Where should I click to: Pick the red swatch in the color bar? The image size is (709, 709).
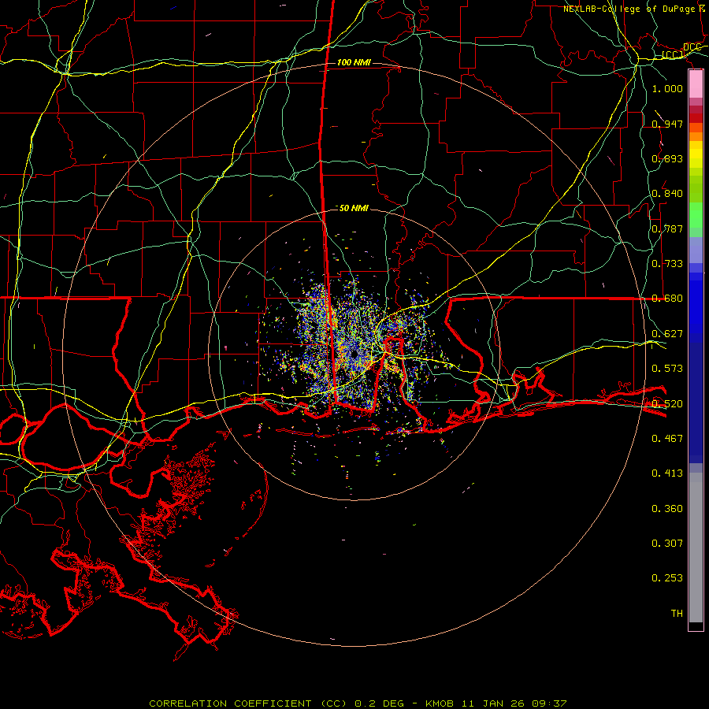tap(696, 117)
